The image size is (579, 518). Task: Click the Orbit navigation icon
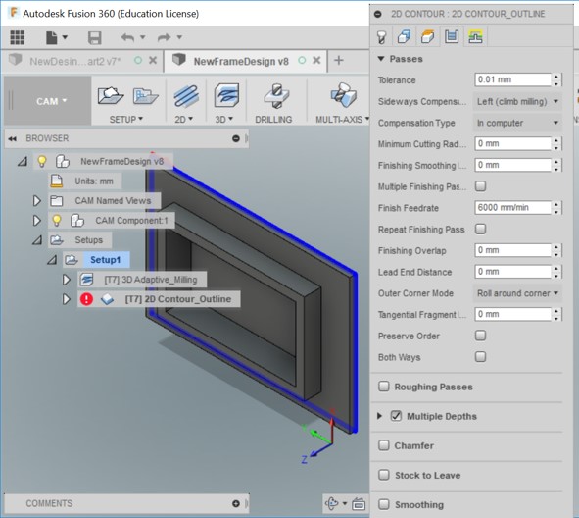coord(331,503)
